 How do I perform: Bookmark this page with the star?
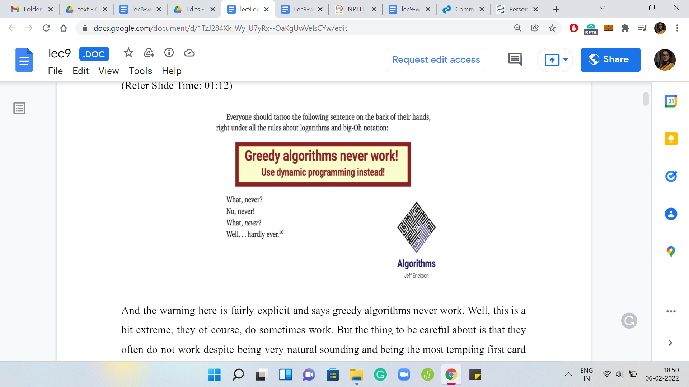[552, 28]
